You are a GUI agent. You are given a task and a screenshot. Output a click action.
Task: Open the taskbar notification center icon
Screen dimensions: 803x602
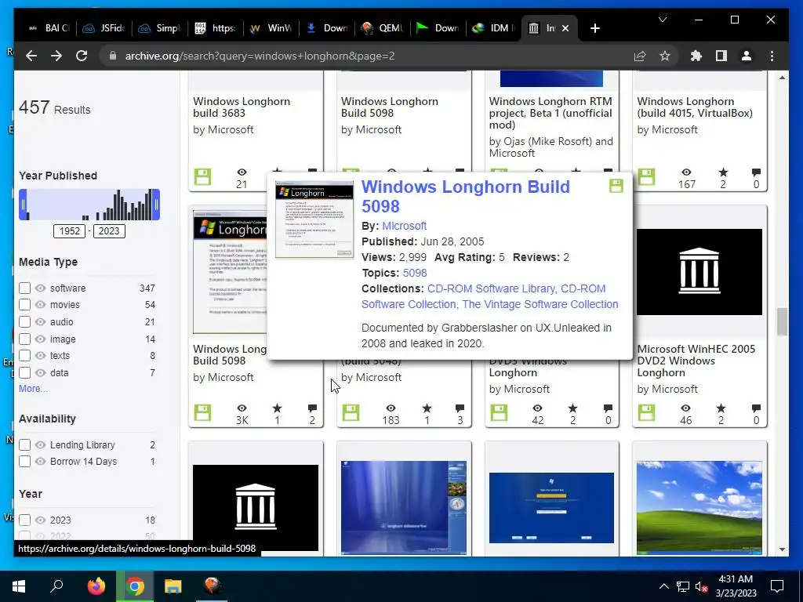pos(777,586)
